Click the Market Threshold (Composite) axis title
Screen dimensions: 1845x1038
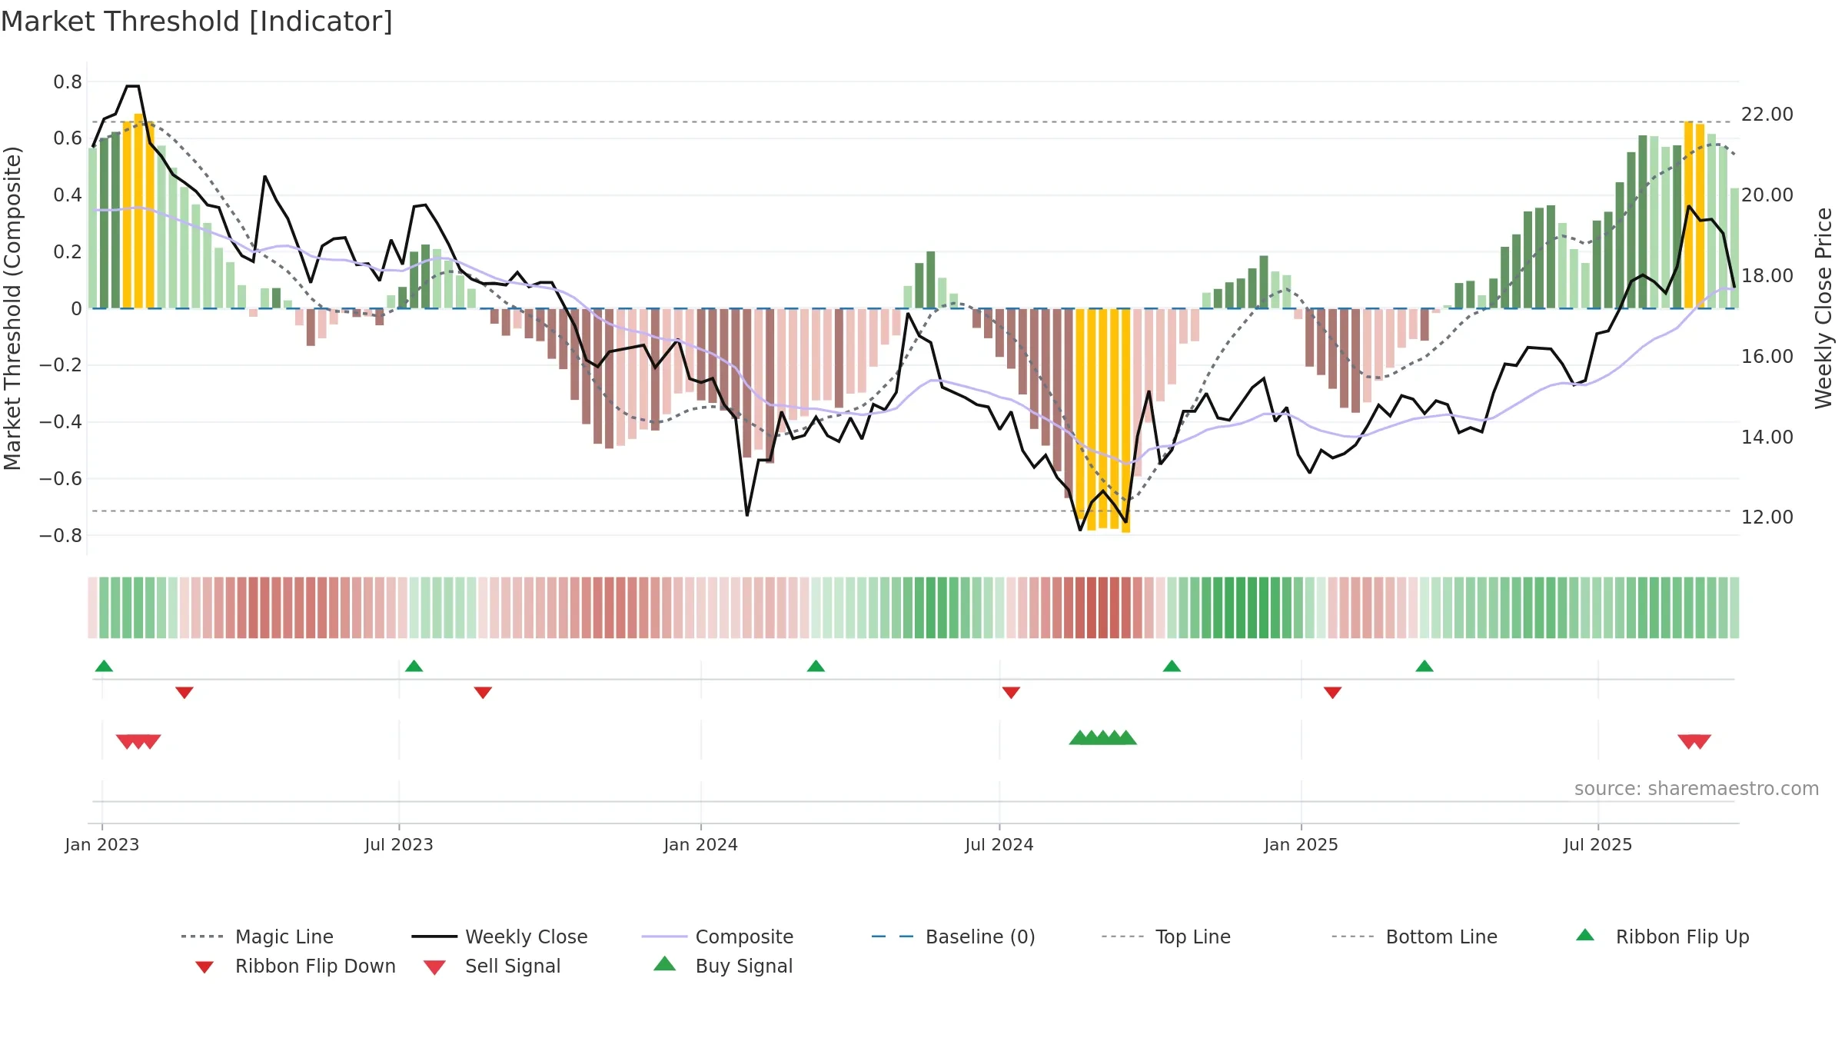coord(12,308)
